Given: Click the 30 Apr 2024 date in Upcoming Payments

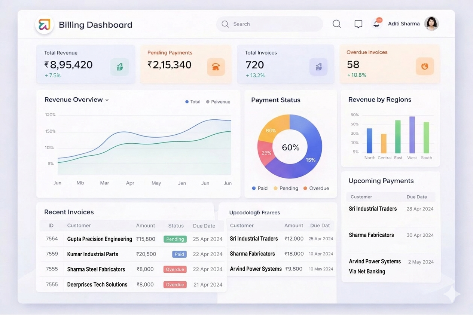Looking at the screenshot, I should (x=420, y=235).
